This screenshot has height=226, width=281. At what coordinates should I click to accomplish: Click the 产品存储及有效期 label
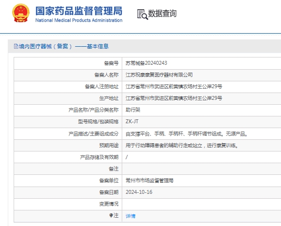pos(99,157)
